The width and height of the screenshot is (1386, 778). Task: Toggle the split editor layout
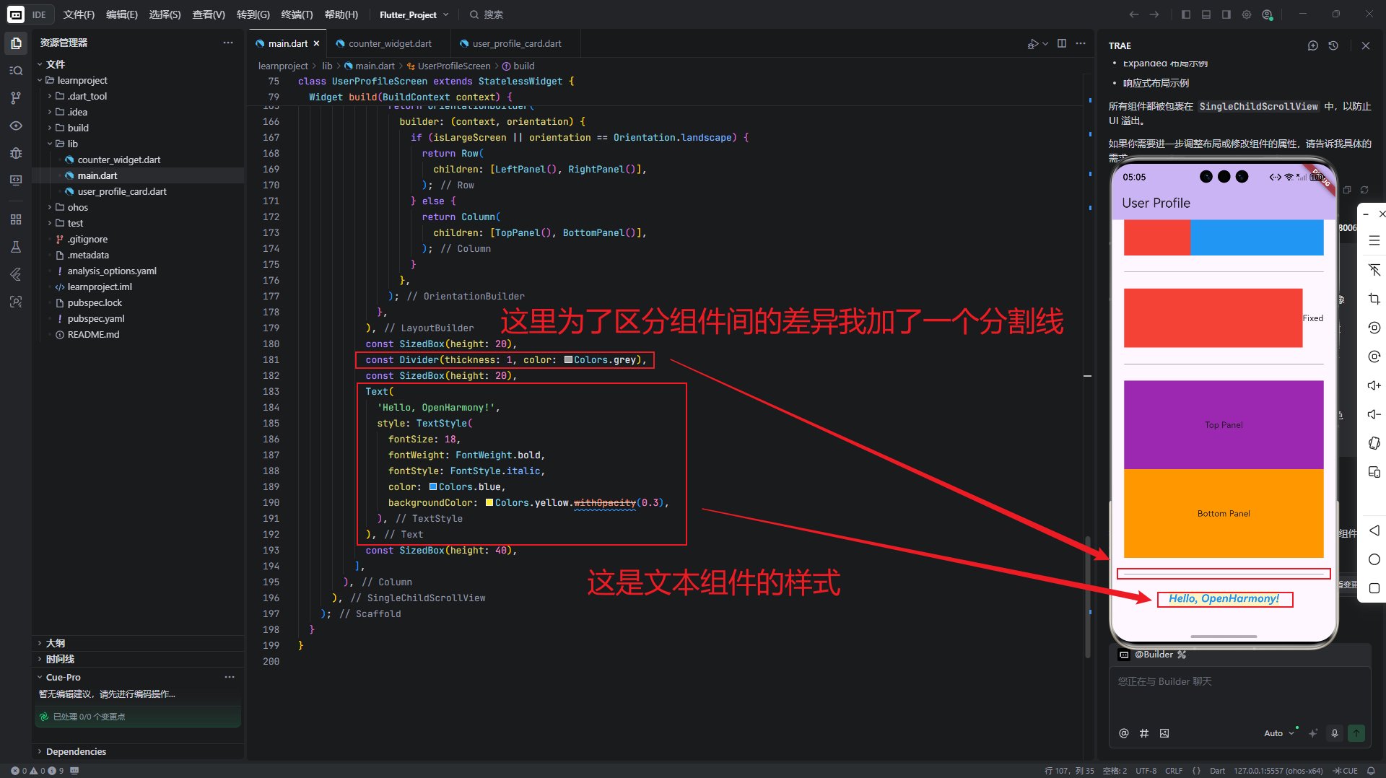[1062, 43]
